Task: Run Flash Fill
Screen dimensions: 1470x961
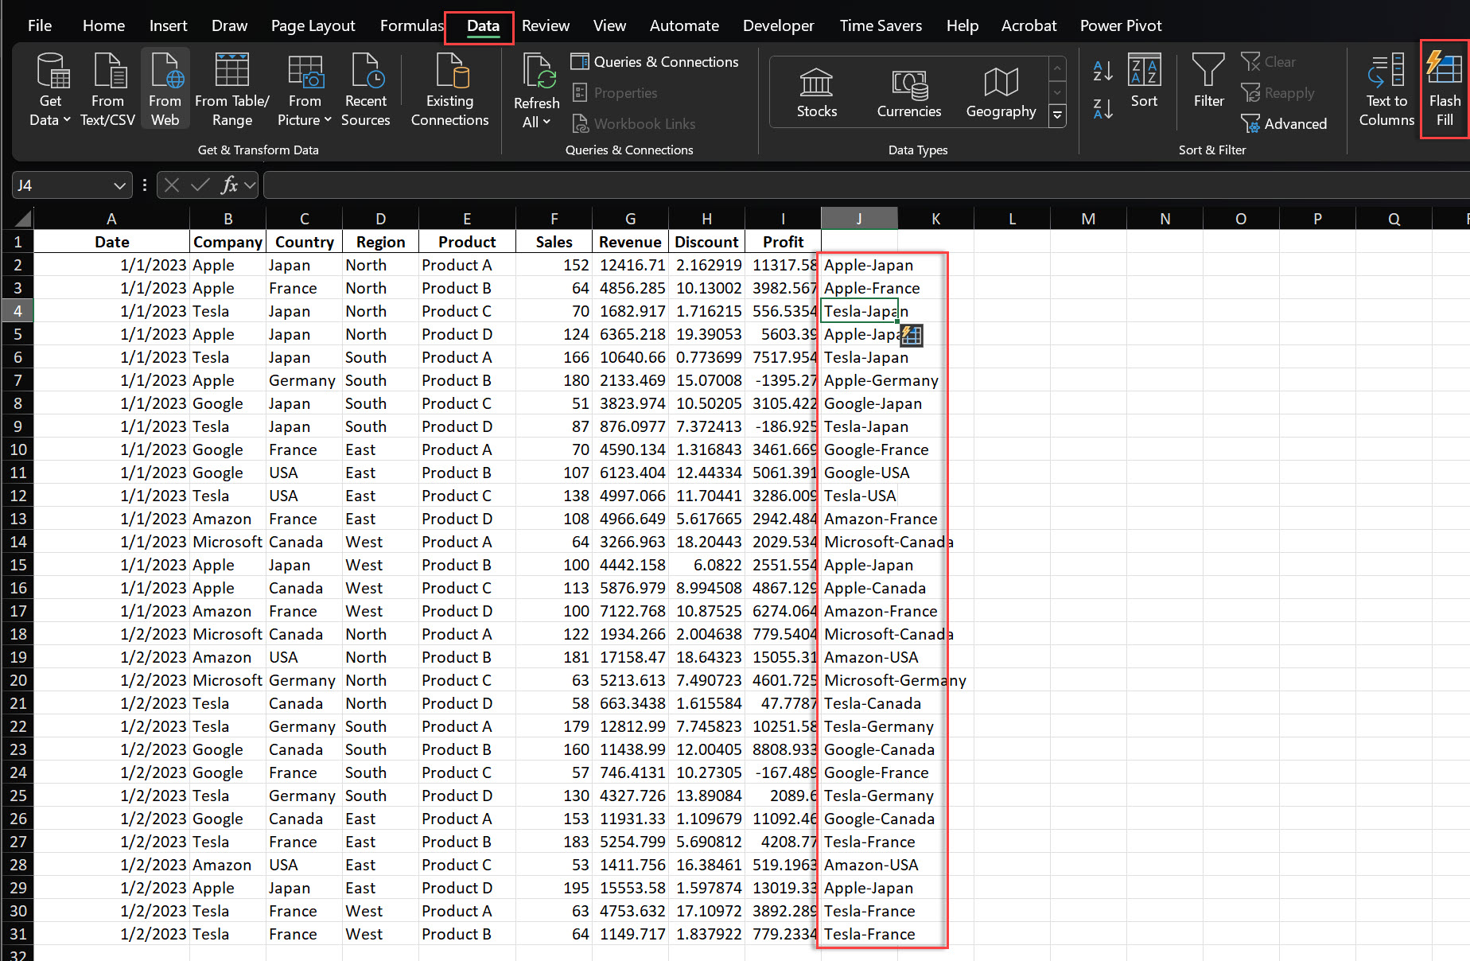Action: (1445, 89)
